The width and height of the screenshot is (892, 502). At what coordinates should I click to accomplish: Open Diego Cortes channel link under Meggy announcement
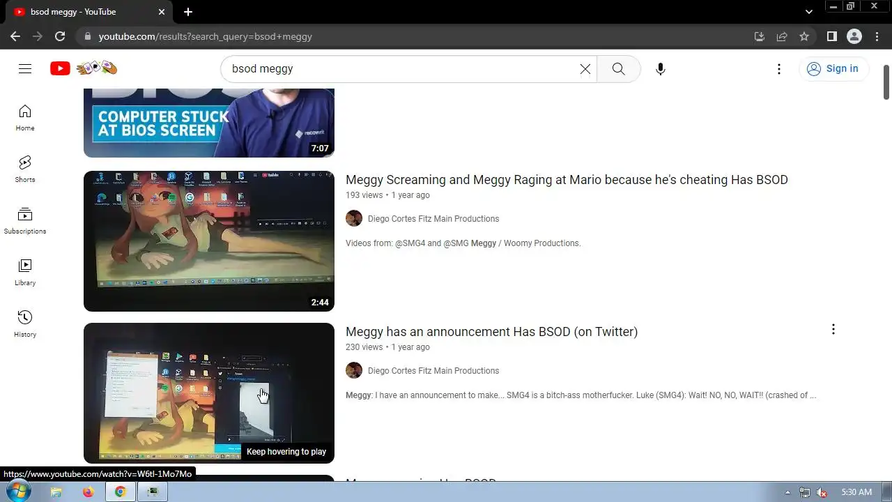433,371
